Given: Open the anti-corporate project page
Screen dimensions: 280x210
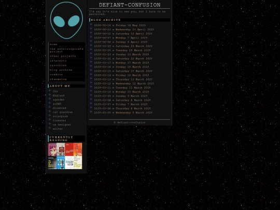Looking at the screenshot, I should [66, 50].
